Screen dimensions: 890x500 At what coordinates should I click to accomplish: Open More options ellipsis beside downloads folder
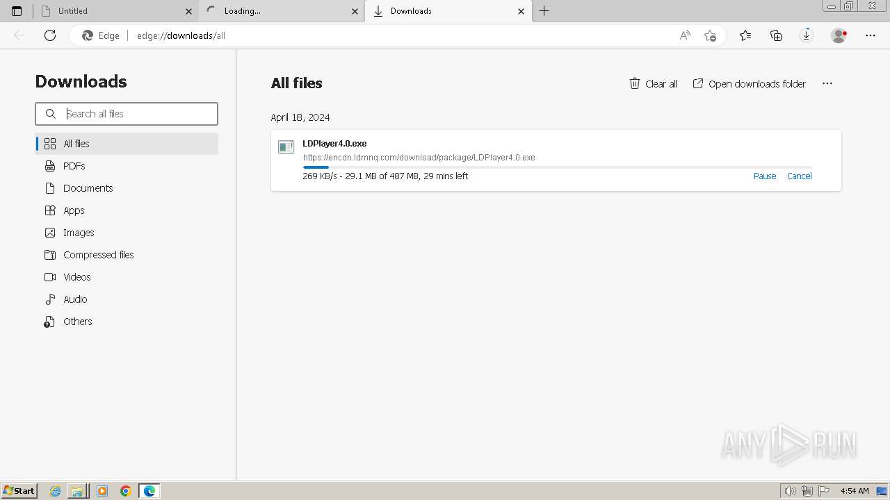click(827, 83)
